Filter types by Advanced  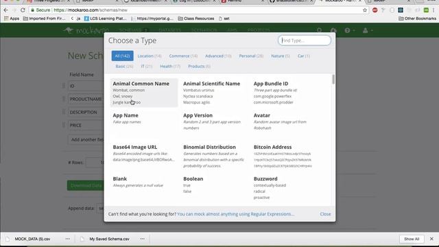pos(218,56)
